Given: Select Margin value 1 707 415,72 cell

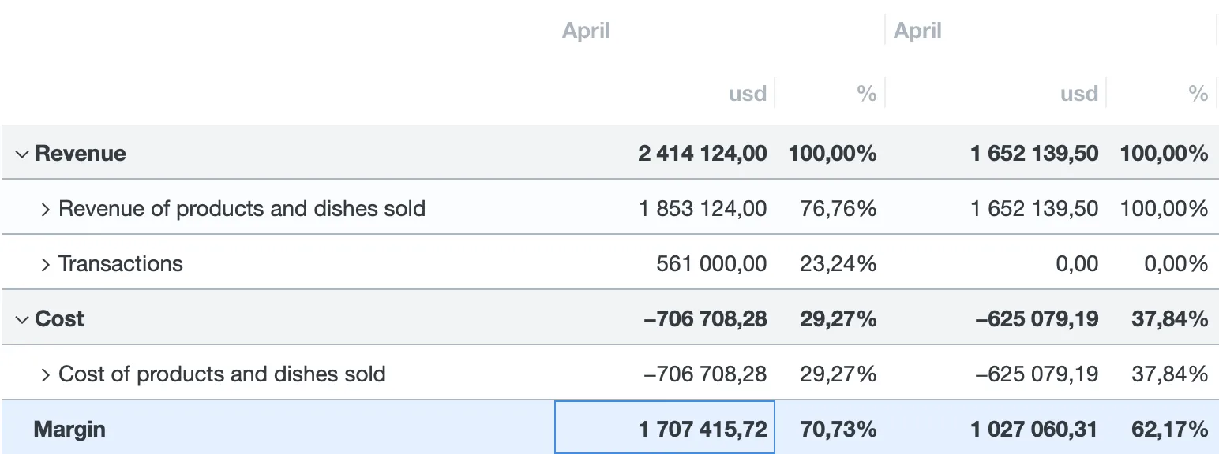Looking at the screenshot, I should [703, 430].
